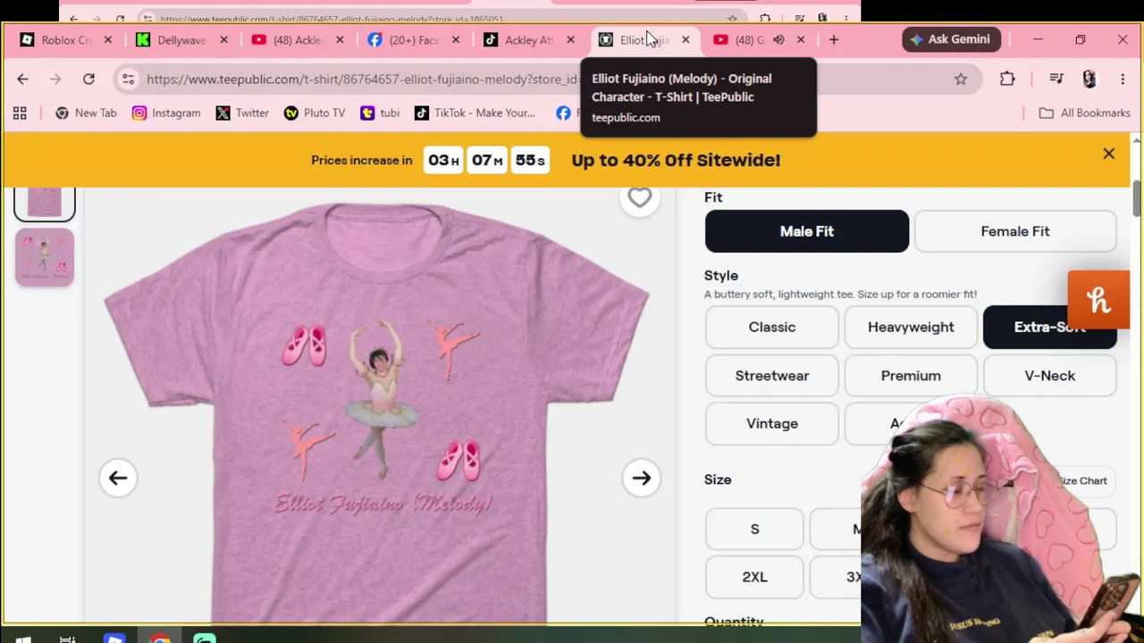Go back to the previous page

tap(22, 79)
